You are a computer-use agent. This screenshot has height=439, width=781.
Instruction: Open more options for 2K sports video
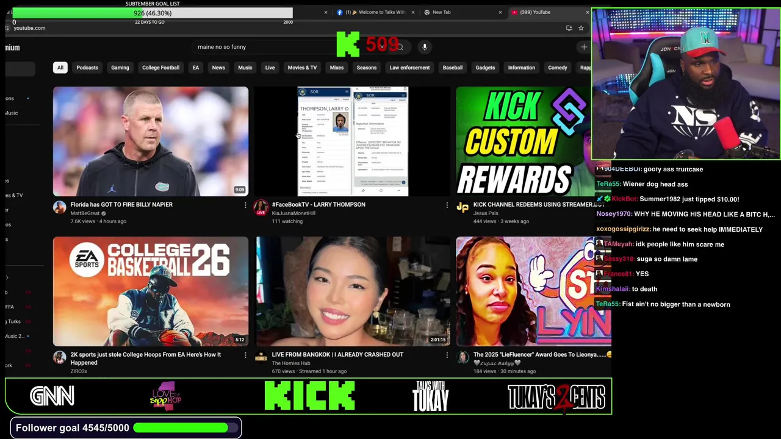[x=245, y=355]
